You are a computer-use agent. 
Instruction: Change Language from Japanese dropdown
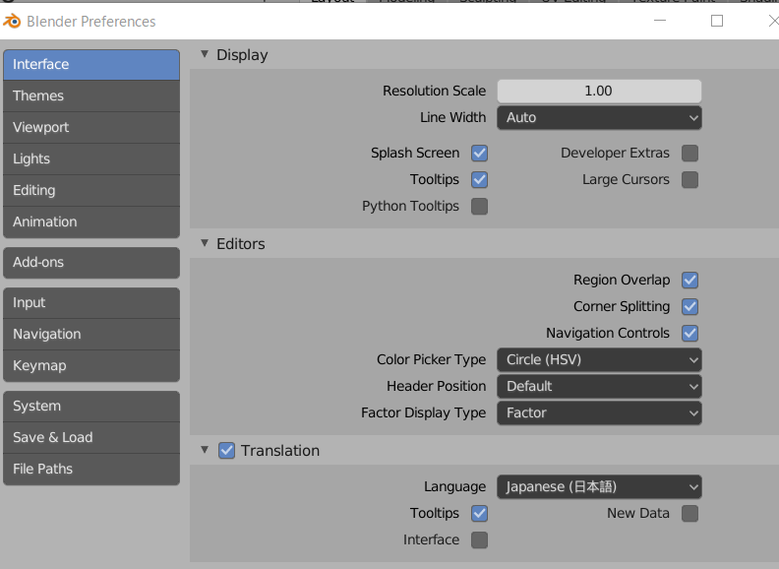click(x=598, y=487)
